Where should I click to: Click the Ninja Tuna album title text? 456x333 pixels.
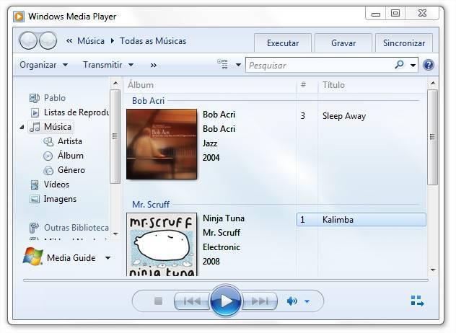pos(224,218)
